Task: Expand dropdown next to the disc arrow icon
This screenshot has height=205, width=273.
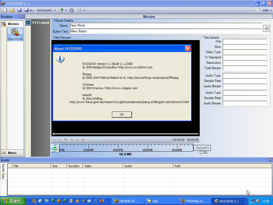Action: click(x=66, y=10)
